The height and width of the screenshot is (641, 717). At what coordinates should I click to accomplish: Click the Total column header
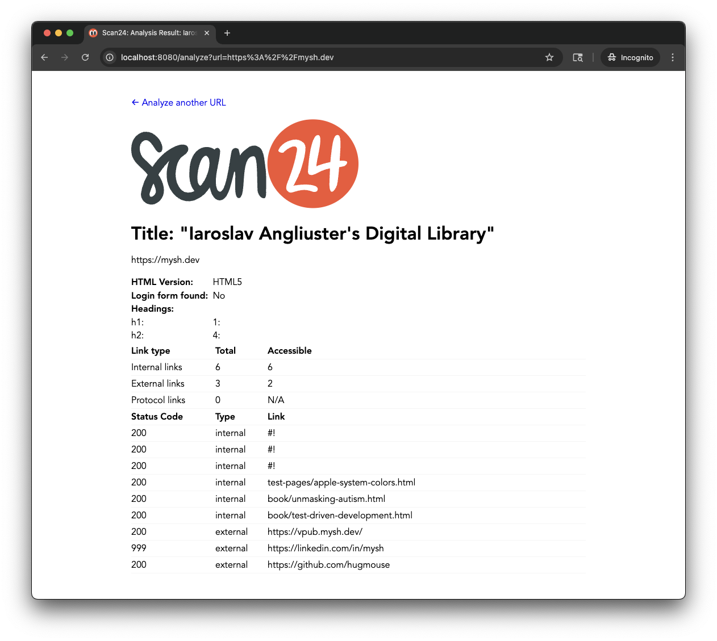point(226,351)
